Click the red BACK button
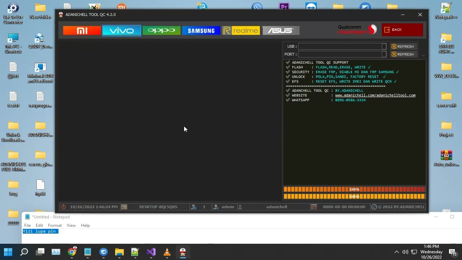 [402, 30]
